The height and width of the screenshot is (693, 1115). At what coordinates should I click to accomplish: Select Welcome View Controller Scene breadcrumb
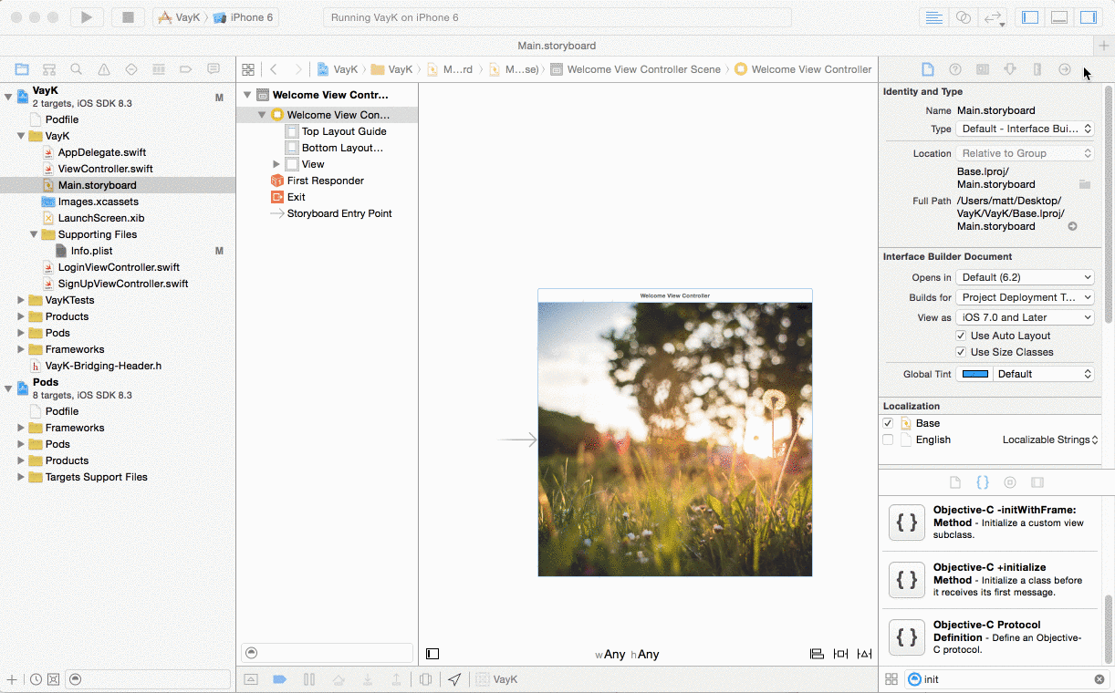643,69
